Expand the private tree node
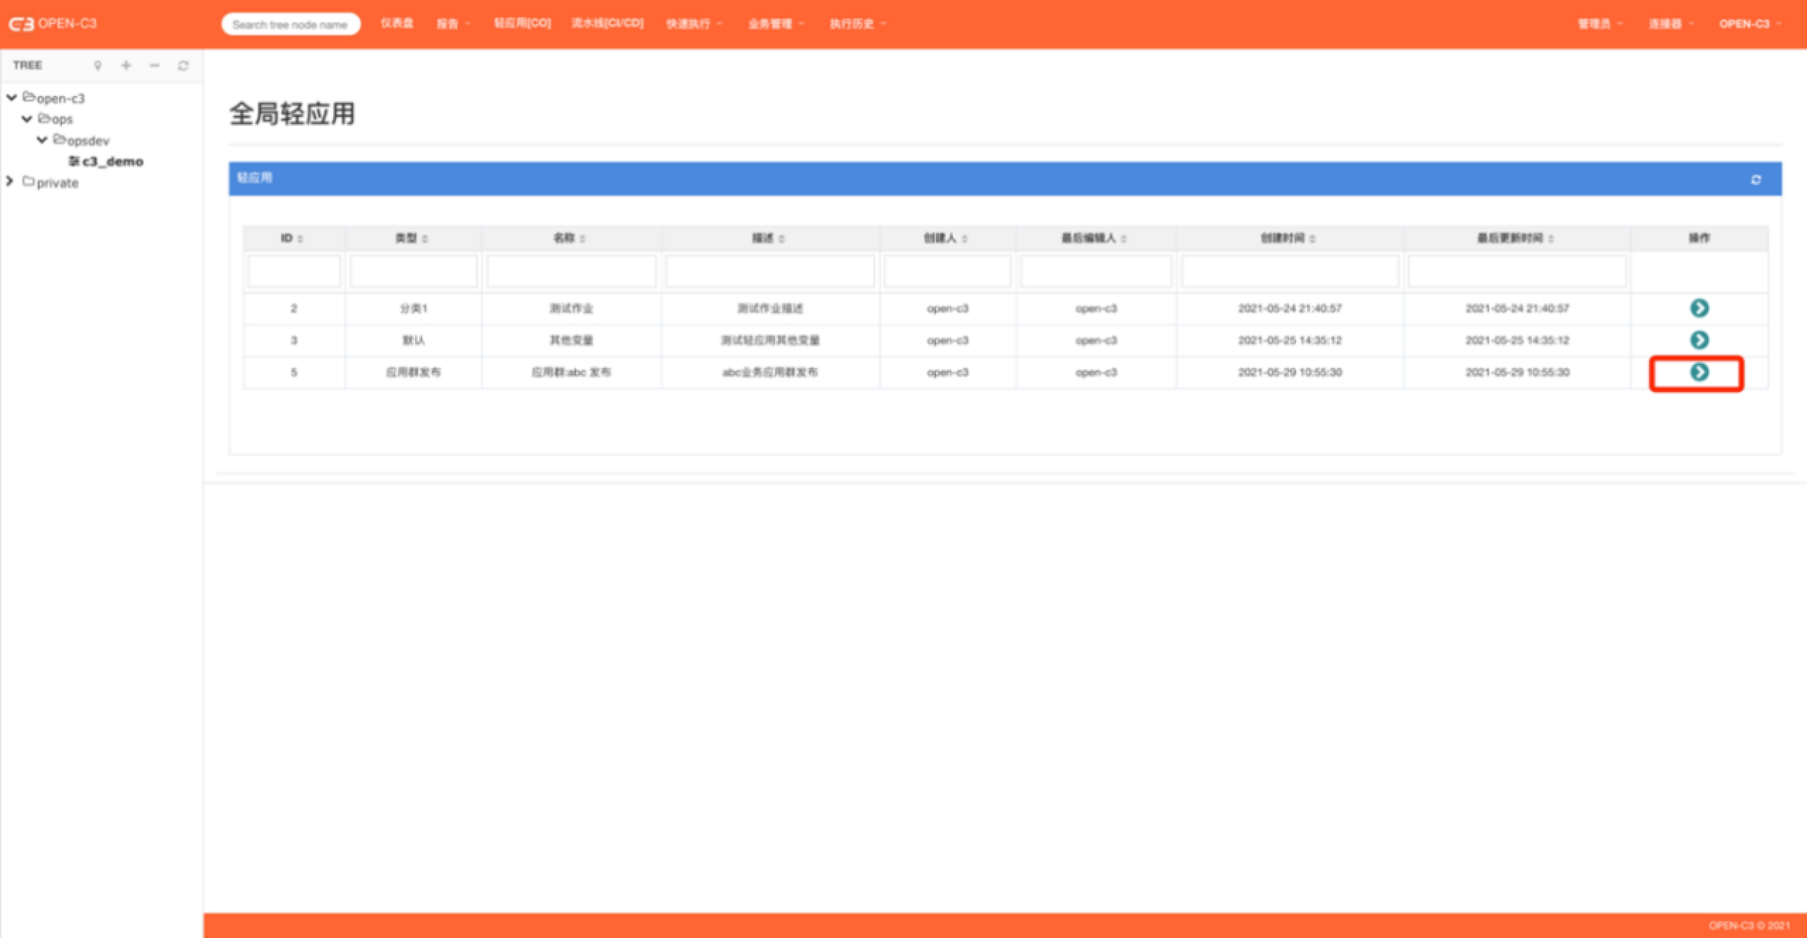This screenshot has height=938, width=1807. coord(10,182)
